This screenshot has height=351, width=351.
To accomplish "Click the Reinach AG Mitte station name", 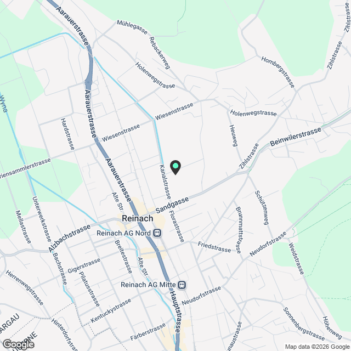I will (x=148, y=285).
